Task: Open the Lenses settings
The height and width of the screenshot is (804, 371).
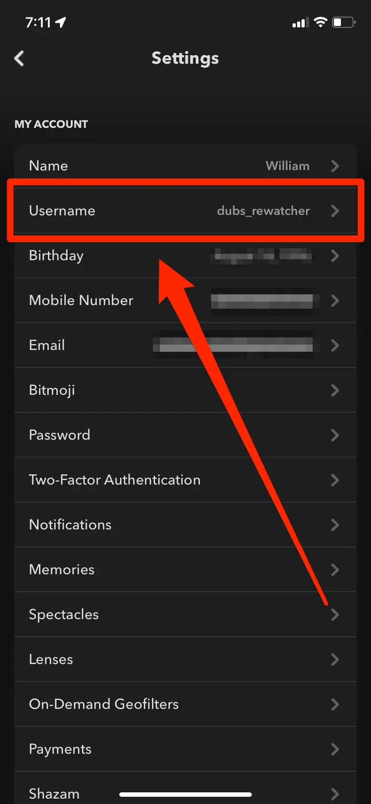Action: click(185, 659)
